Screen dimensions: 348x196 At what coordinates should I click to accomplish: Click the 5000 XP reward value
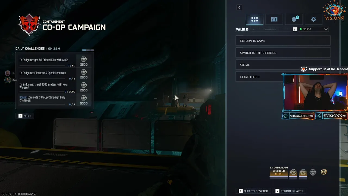tap(84, 103)
